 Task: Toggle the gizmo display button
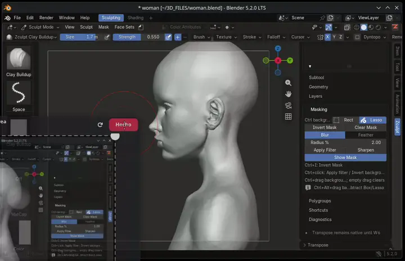328,27
